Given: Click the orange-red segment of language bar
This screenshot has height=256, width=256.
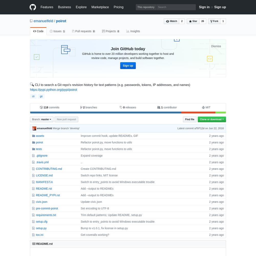Looking at the screenshot, I should 198,112.
